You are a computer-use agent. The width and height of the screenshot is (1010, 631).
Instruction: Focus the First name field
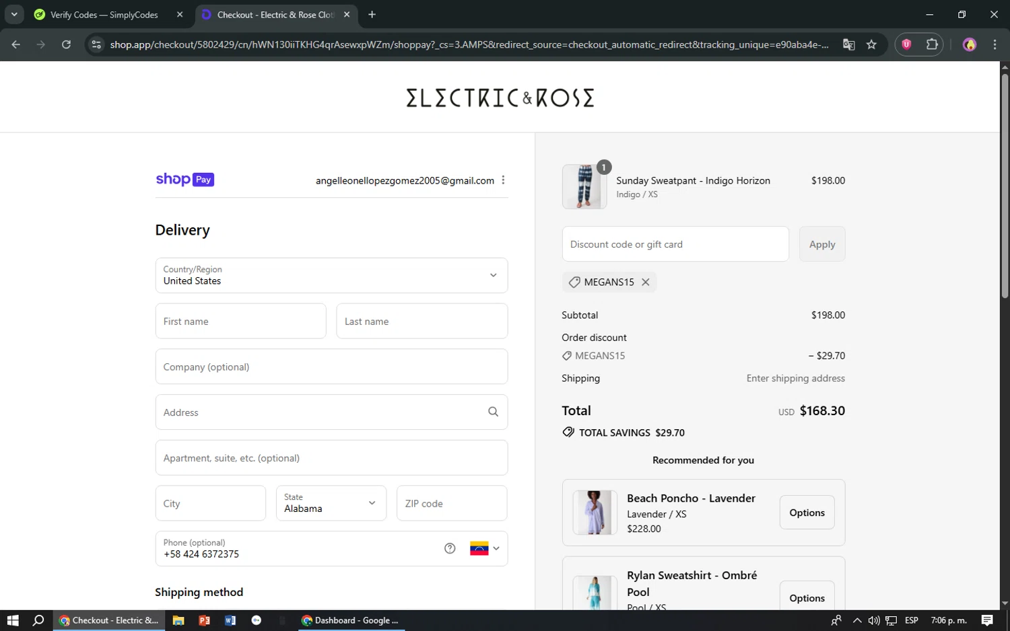tap(240, 321)
